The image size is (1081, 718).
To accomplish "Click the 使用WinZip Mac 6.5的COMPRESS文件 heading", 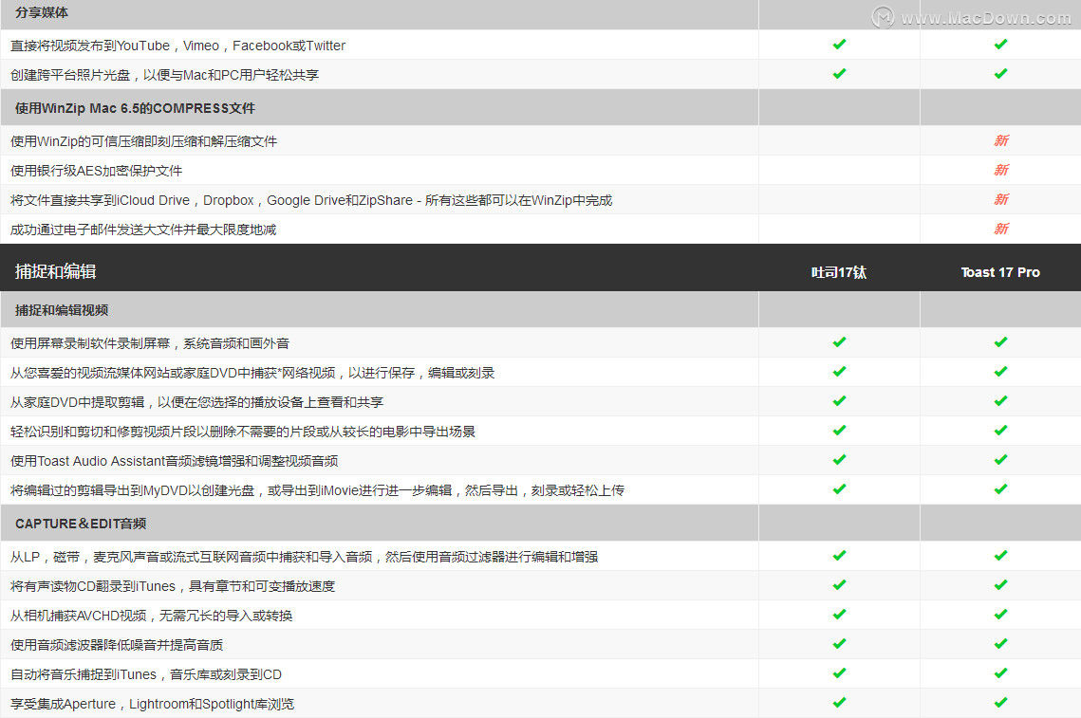I will [135, 108].
